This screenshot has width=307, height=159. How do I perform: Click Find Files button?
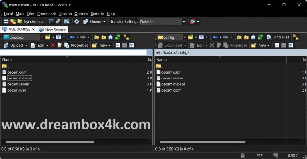278,37
